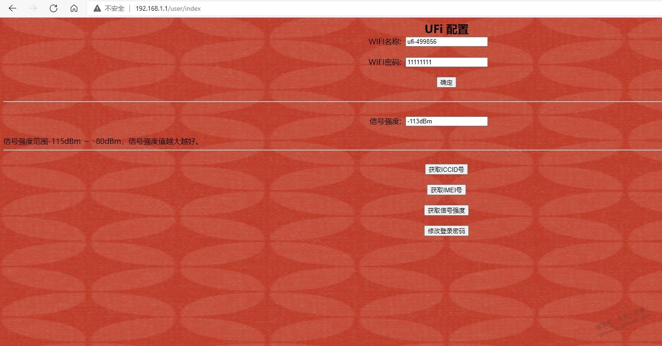Open the browser home page icon
Image resolution: width=662 pixels, height=346 pixels.
(74, 8)
